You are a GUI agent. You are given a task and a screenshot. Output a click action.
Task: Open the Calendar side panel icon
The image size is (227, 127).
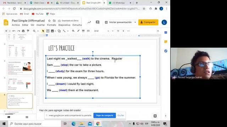(166, 32)
